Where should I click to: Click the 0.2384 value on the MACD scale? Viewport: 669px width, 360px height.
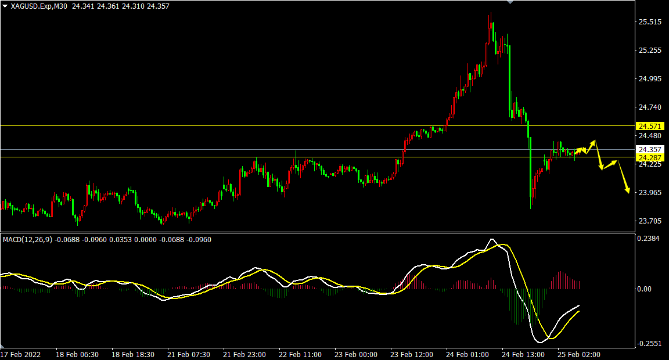click(648, 239)
